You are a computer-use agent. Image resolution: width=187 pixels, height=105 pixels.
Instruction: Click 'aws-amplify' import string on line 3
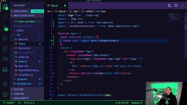click(105, 22)
